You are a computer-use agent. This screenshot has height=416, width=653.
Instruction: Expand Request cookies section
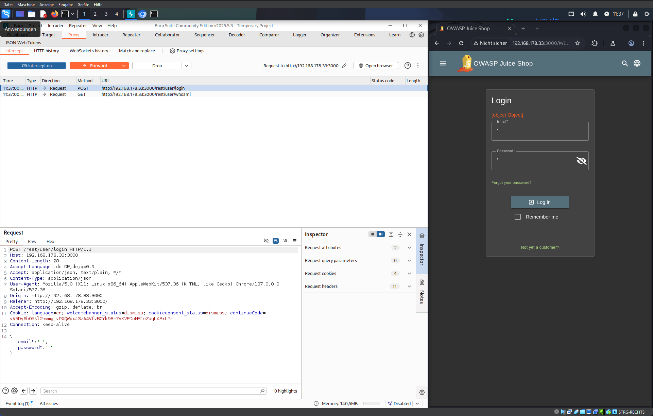[x=409, y=273]
